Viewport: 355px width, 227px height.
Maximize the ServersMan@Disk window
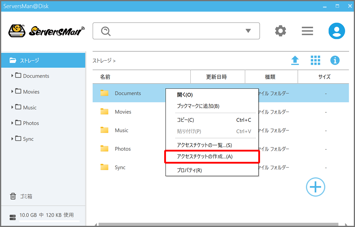[337, 6]
